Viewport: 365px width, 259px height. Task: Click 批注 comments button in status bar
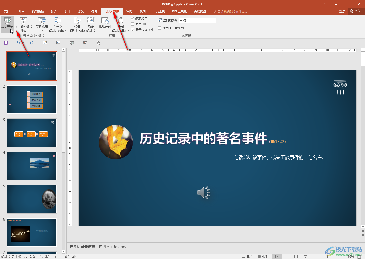[263, 257]
